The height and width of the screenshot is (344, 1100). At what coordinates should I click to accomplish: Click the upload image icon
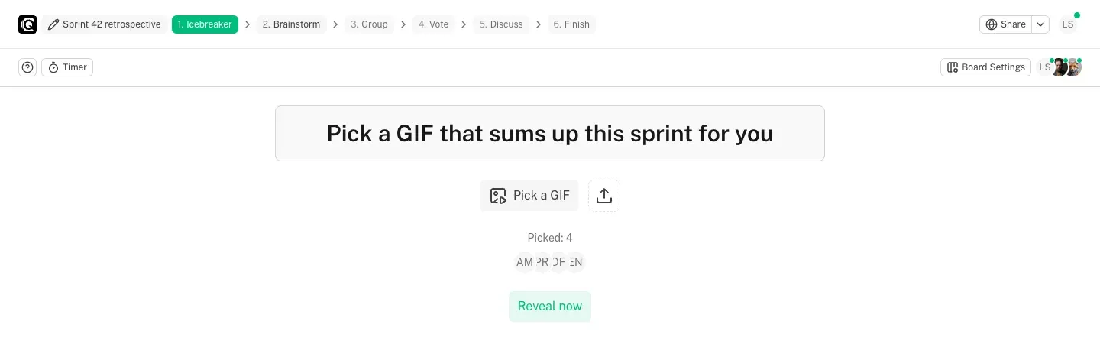(x=604, y=196)
